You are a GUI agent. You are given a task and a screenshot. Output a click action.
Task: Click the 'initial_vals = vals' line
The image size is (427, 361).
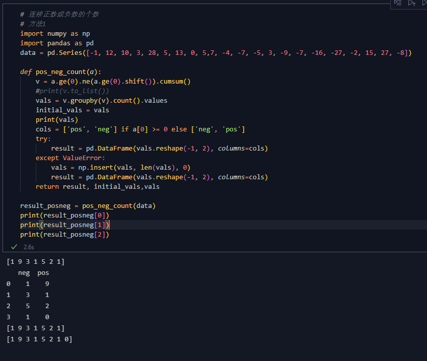coord(72,110)
